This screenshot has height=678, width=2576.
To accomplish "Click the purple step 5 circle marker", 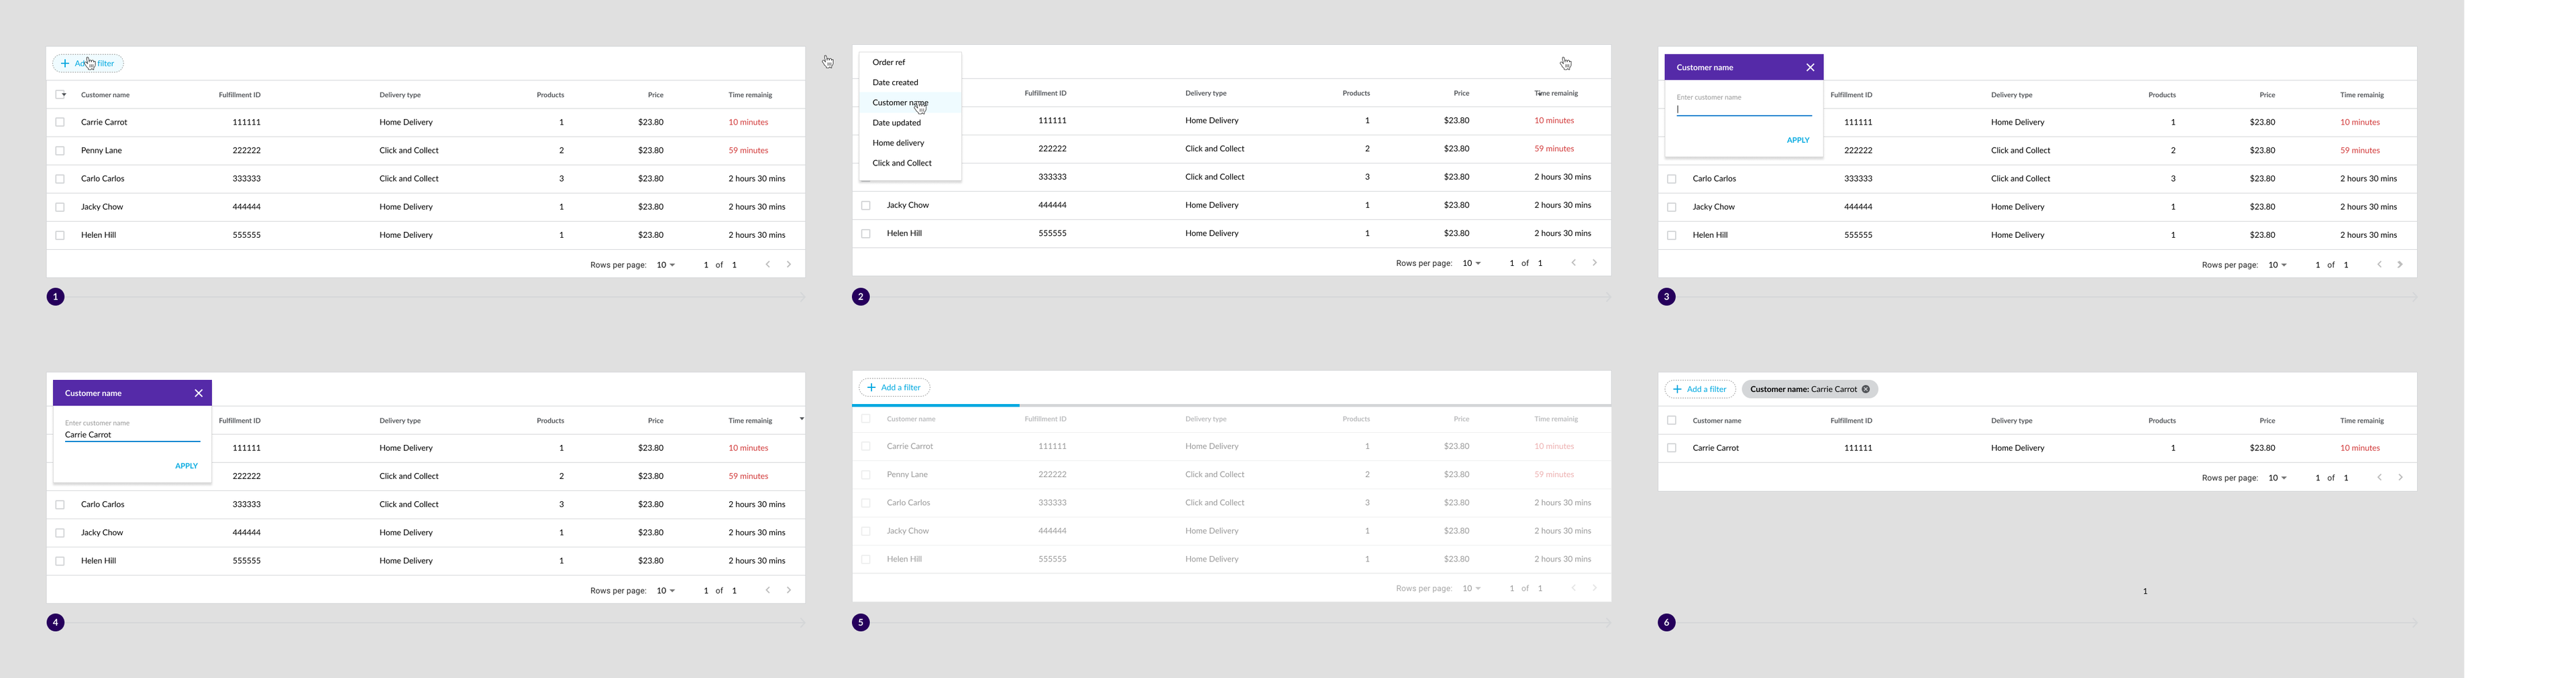I will [x=861, y=623].
